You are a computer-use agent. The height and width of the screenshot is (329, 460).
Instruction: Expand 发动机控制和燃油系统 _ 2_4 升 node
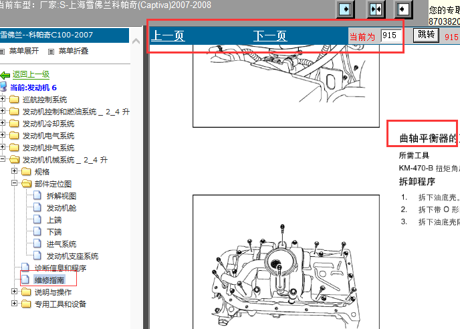pos(3,111)
